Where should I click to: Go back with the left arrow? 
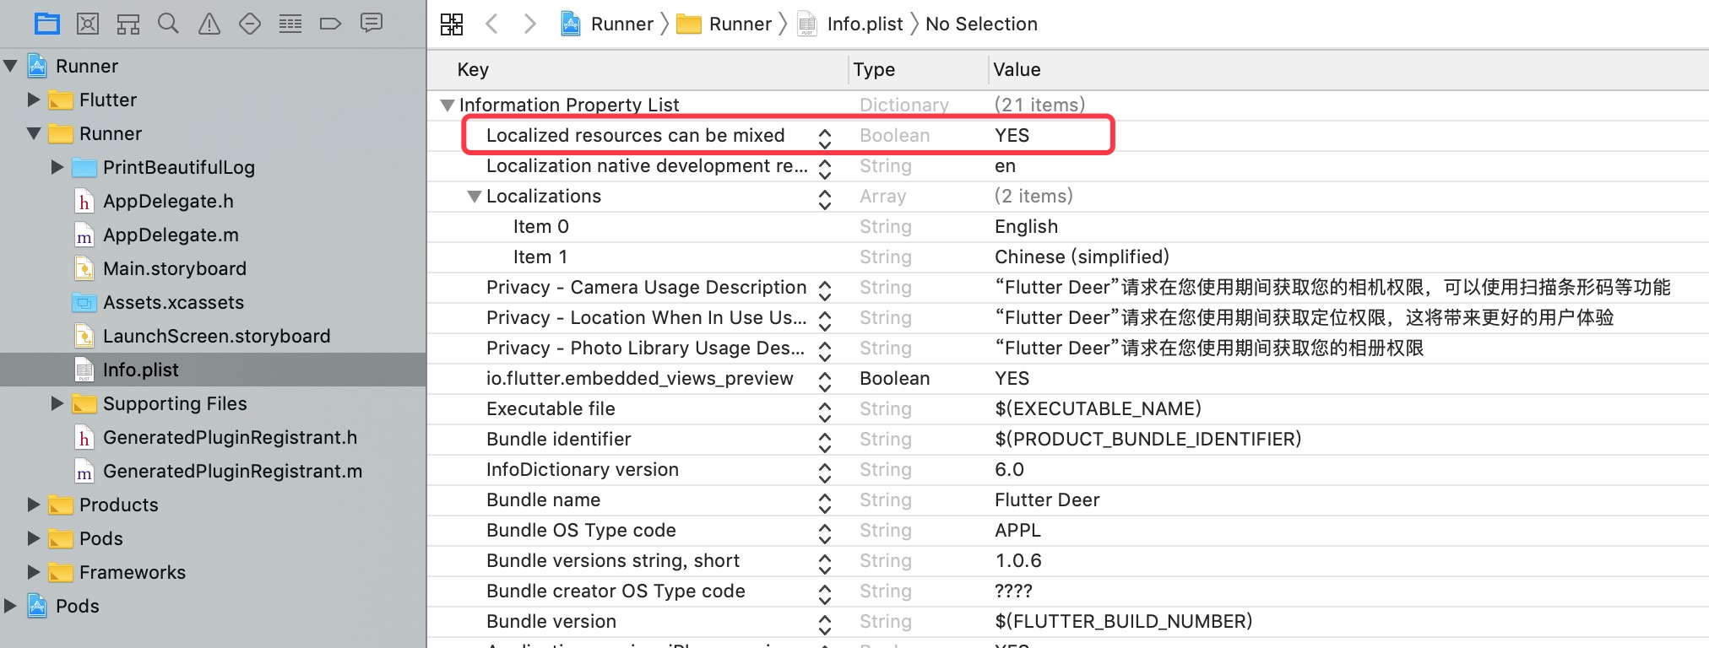tap(491, 24)
